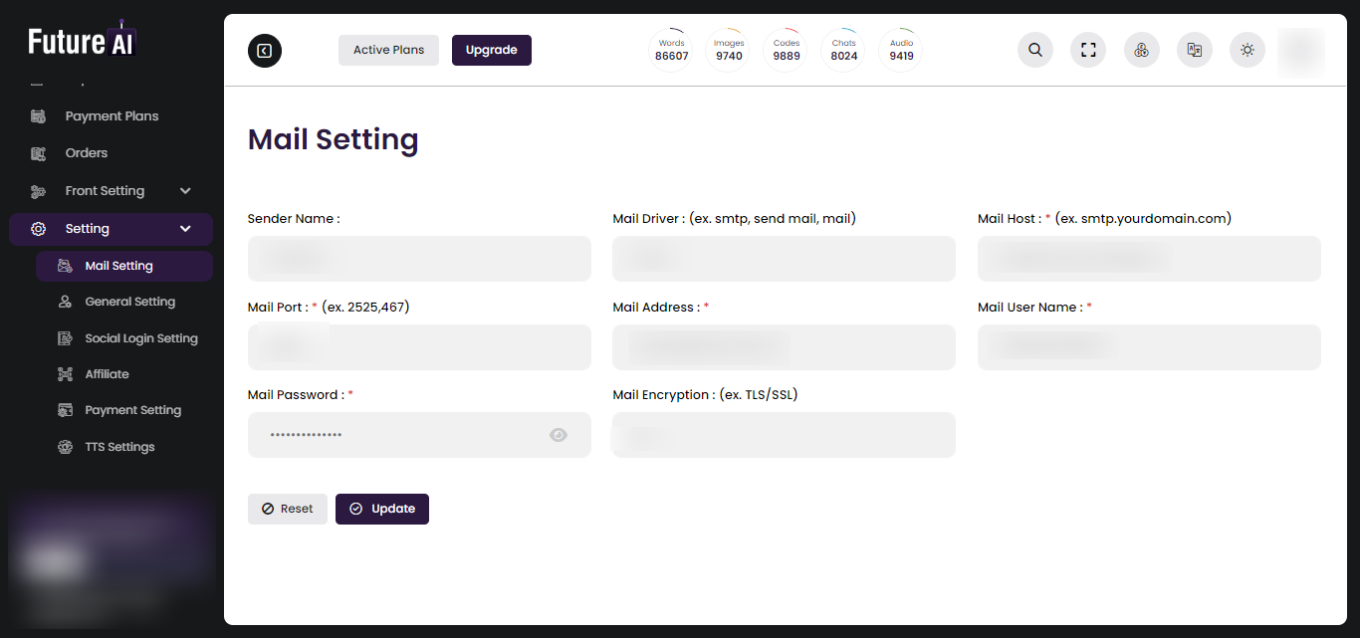Image resolution: width=1360 pixels, height=638 pixels.
Task: Switch to light mode with the sun icon
Action: tap(1247, 50)
